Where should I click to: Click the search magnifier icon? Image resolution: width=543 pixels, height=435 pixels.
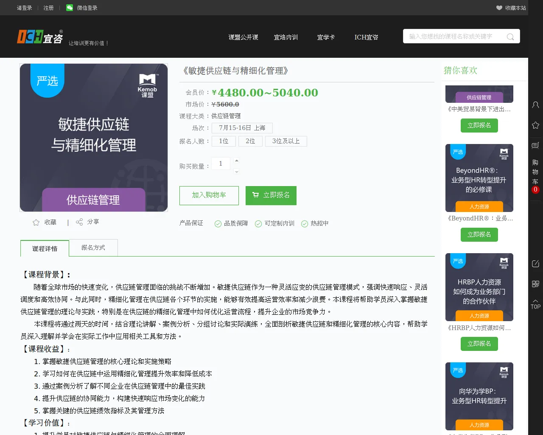[510, 37]
